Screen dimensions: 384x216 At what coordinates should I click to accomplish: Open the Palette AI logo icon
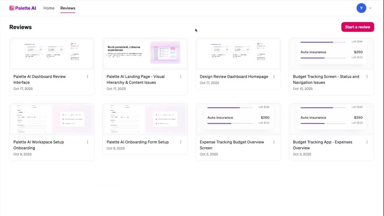[12, 8]
